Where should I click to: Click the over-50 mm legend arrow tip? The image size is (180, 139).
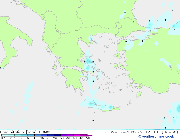coord(90,135)
